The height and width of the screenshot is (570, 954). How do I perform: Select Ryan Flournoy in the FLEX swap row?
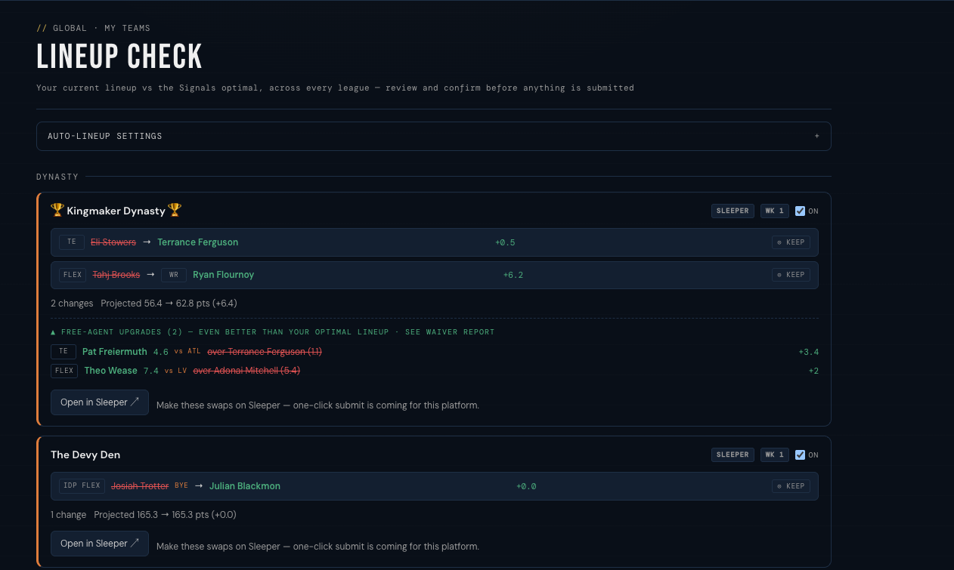point(223,275)
